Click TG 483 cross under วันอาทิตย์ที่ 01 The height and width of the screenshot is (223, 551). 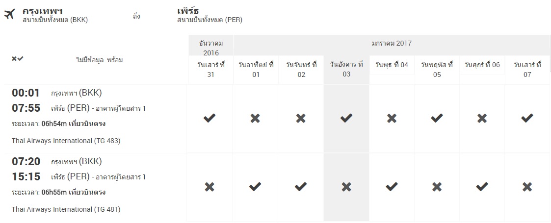255,118
